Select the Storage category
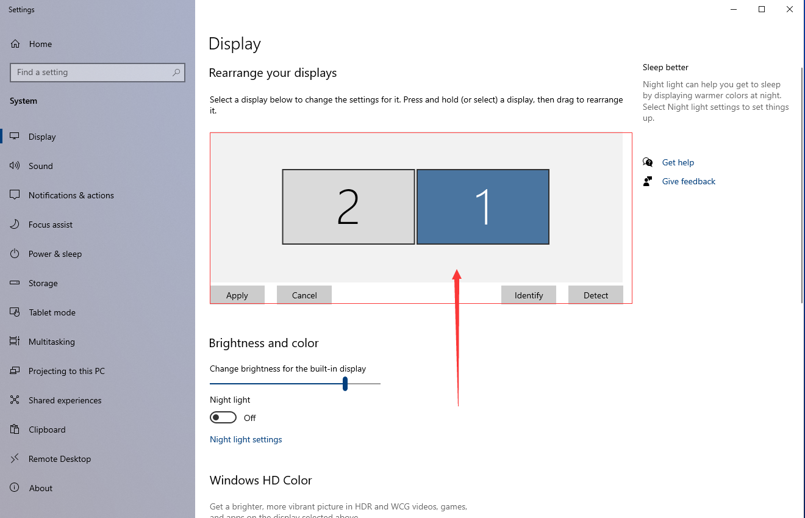Screen dimensions: 805x518 (x=43, y=283)
